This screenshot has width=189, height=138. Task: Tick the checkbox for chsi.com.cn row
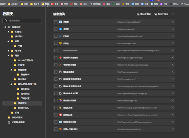56,65
